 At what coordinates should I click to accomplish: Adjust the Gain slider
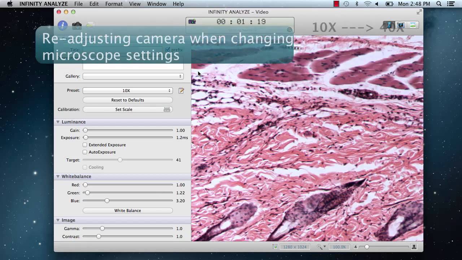pos(128,130)
